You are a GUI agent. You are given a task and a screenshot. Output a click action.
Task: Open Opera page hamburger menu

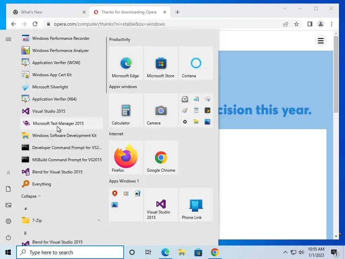coord(321,41)
